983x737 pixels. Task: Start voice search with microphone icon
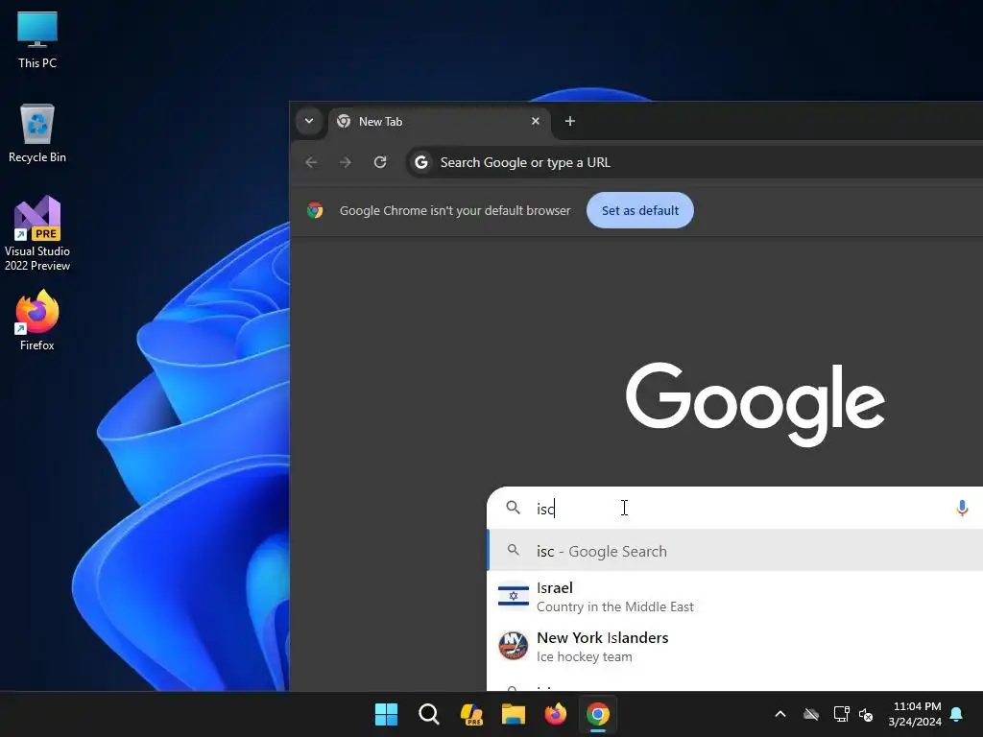click(962, 509)
